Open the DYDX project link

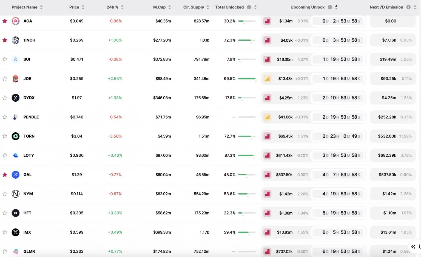pyautogui.click(x=29, y=98)
